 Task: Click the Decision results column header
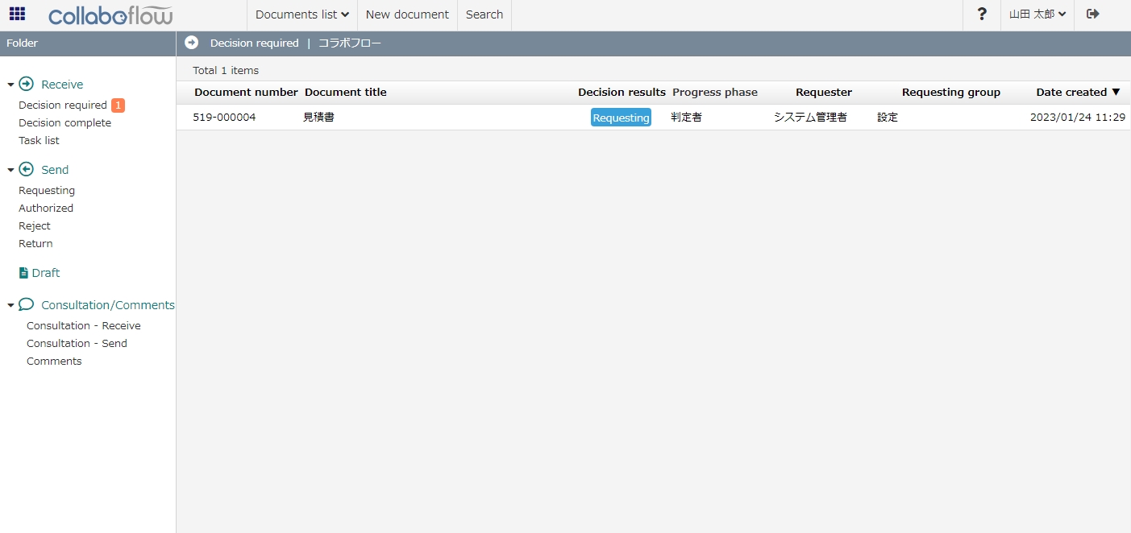click(622, 92)
